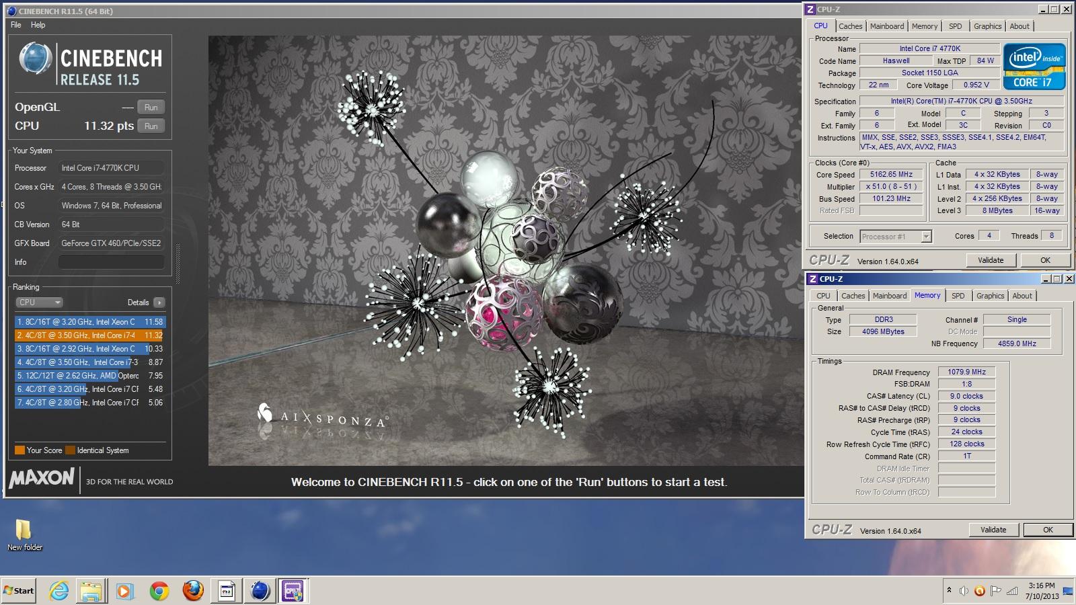This screenshot has width=1076, height=605.
Task: Click OK in bottom CPU-Z window
Action: point(1048,530)
